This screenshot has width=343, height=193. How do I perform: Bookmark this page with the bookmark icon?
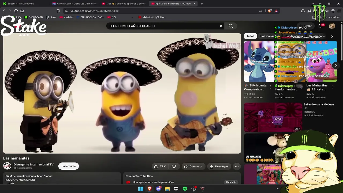[58, 11]
